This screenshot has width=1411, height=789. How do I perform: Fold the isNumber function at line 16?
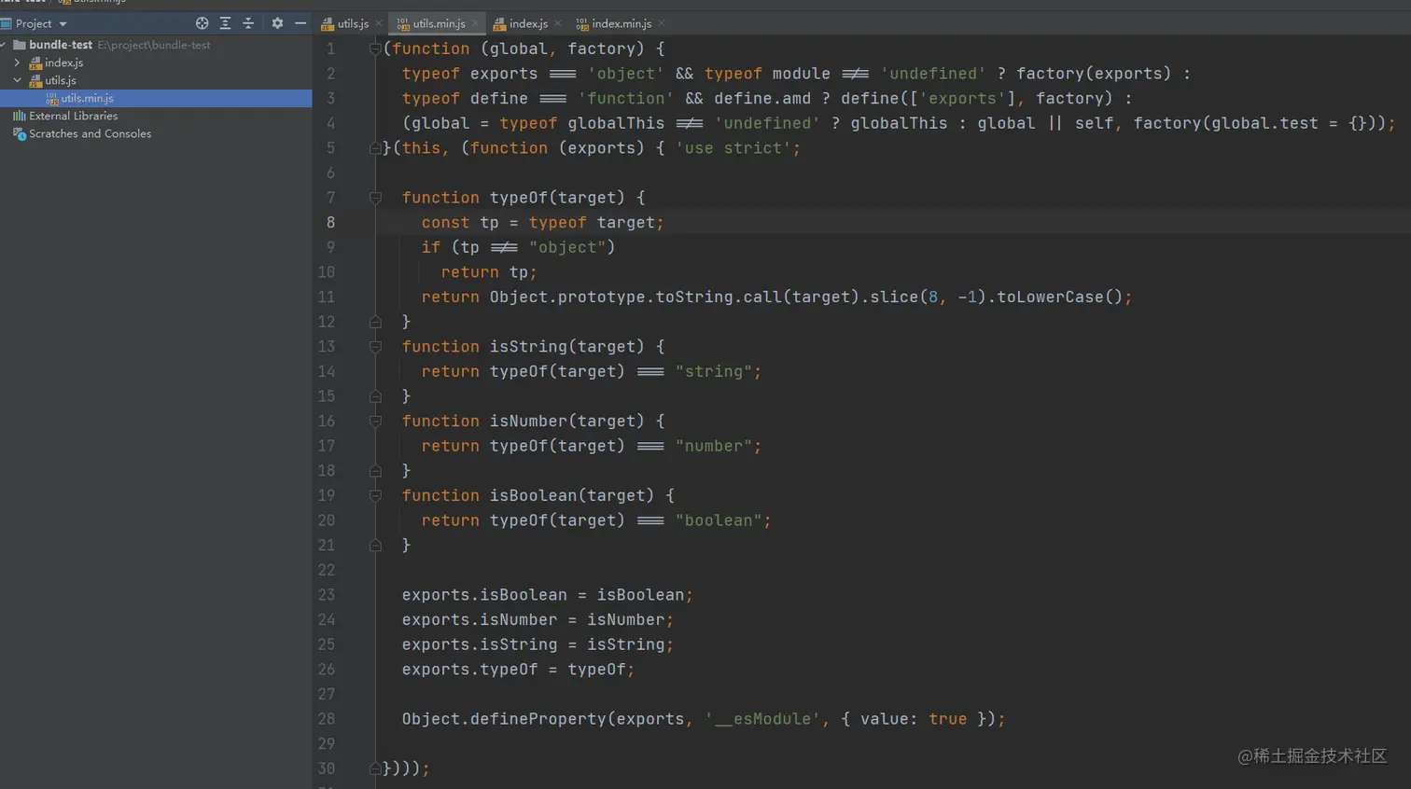(375, 422)
